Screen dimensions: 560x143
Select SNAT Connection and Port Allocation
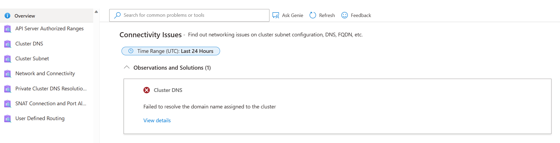tap(51, 103)
